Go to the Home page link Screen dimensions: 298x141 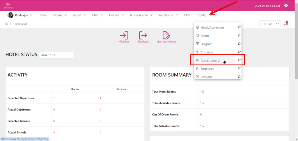(42, 15)
